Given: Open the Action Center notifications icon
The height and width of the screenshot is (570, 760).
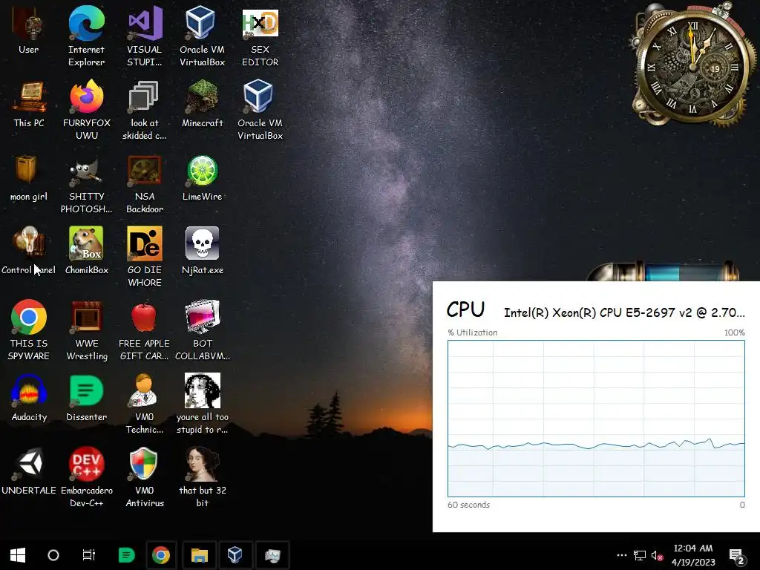Looking at the screenshot, I should (737, 557).
